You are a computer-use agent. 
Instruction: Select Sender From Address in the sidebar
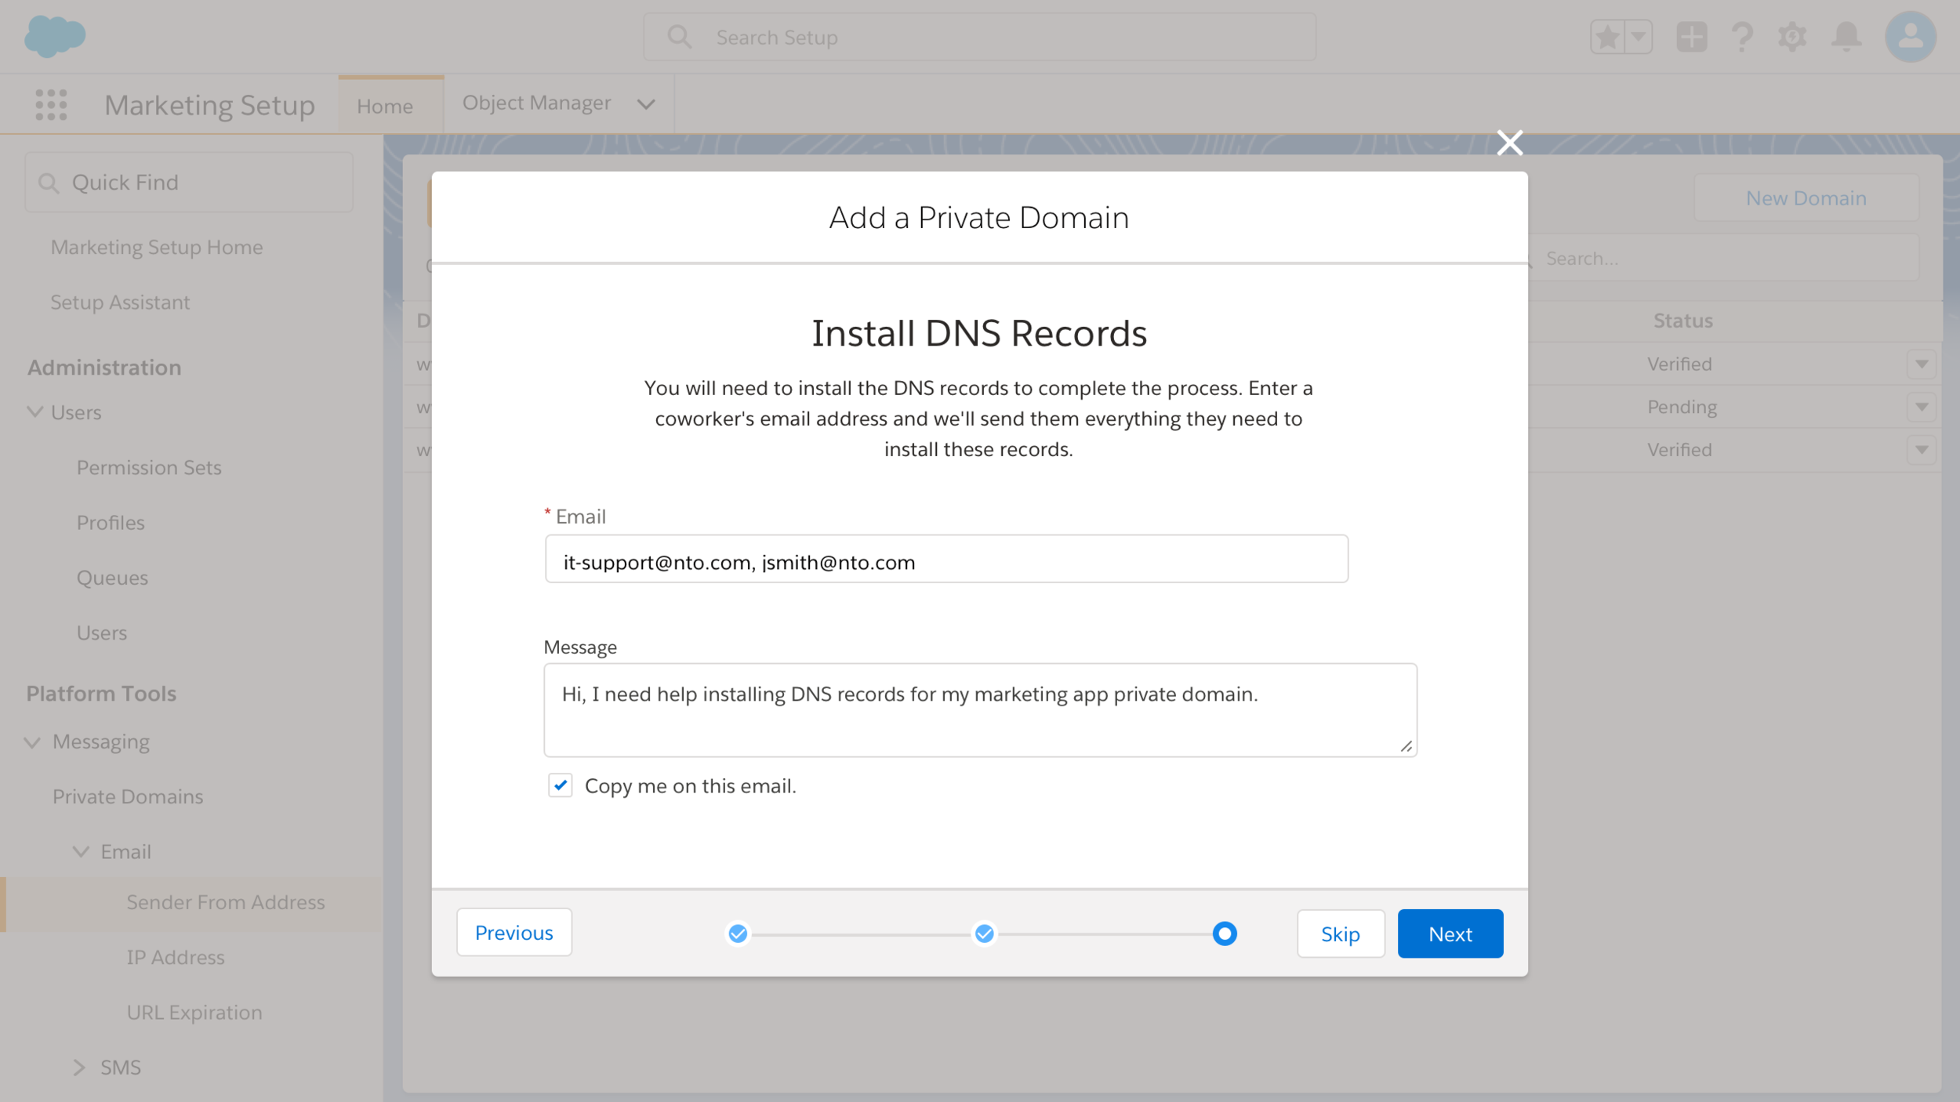point(225,902)
